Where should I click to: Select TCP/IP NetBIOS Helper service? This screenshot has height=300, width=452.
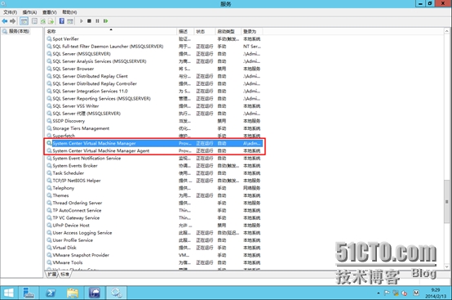point(154,181)
